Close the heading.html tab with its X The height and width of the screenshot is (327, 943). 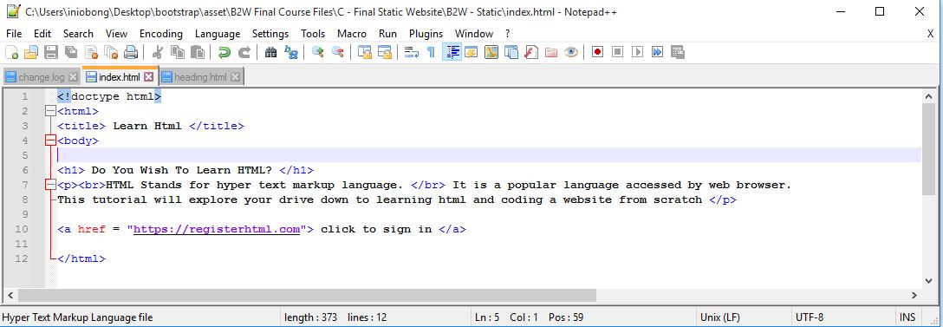tap(235, 77)
